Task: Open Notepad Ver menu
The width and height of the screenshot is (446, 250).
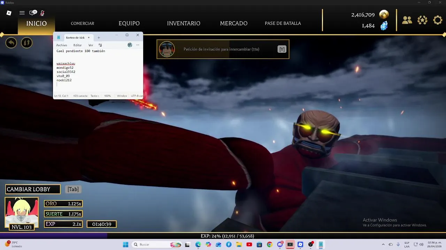Action: 91,45
